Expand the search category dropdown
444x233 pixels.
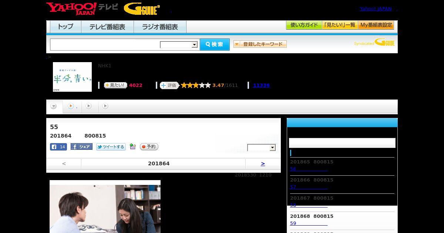(179, 45)
